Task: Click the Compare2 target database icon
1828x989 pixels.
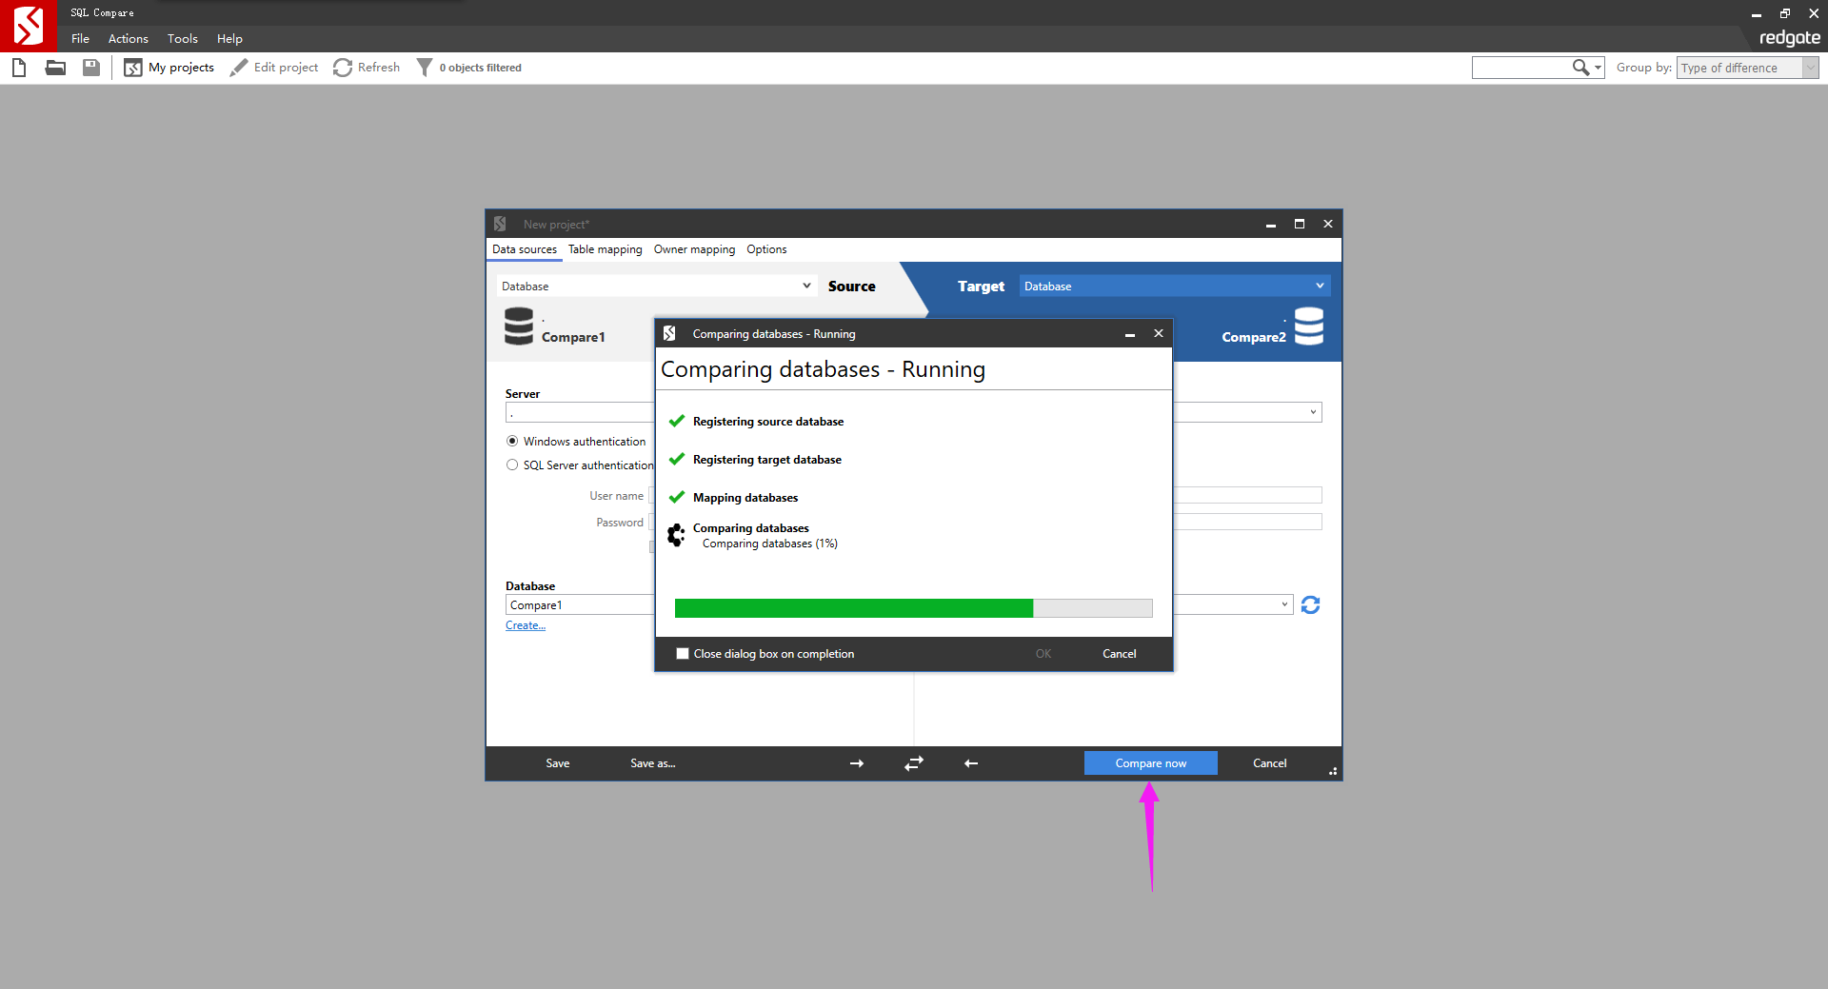Action: pos(1309,326)
